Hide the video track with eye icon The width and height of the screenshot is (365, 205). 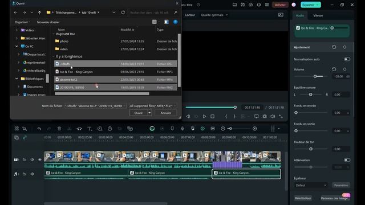[40, 159]
